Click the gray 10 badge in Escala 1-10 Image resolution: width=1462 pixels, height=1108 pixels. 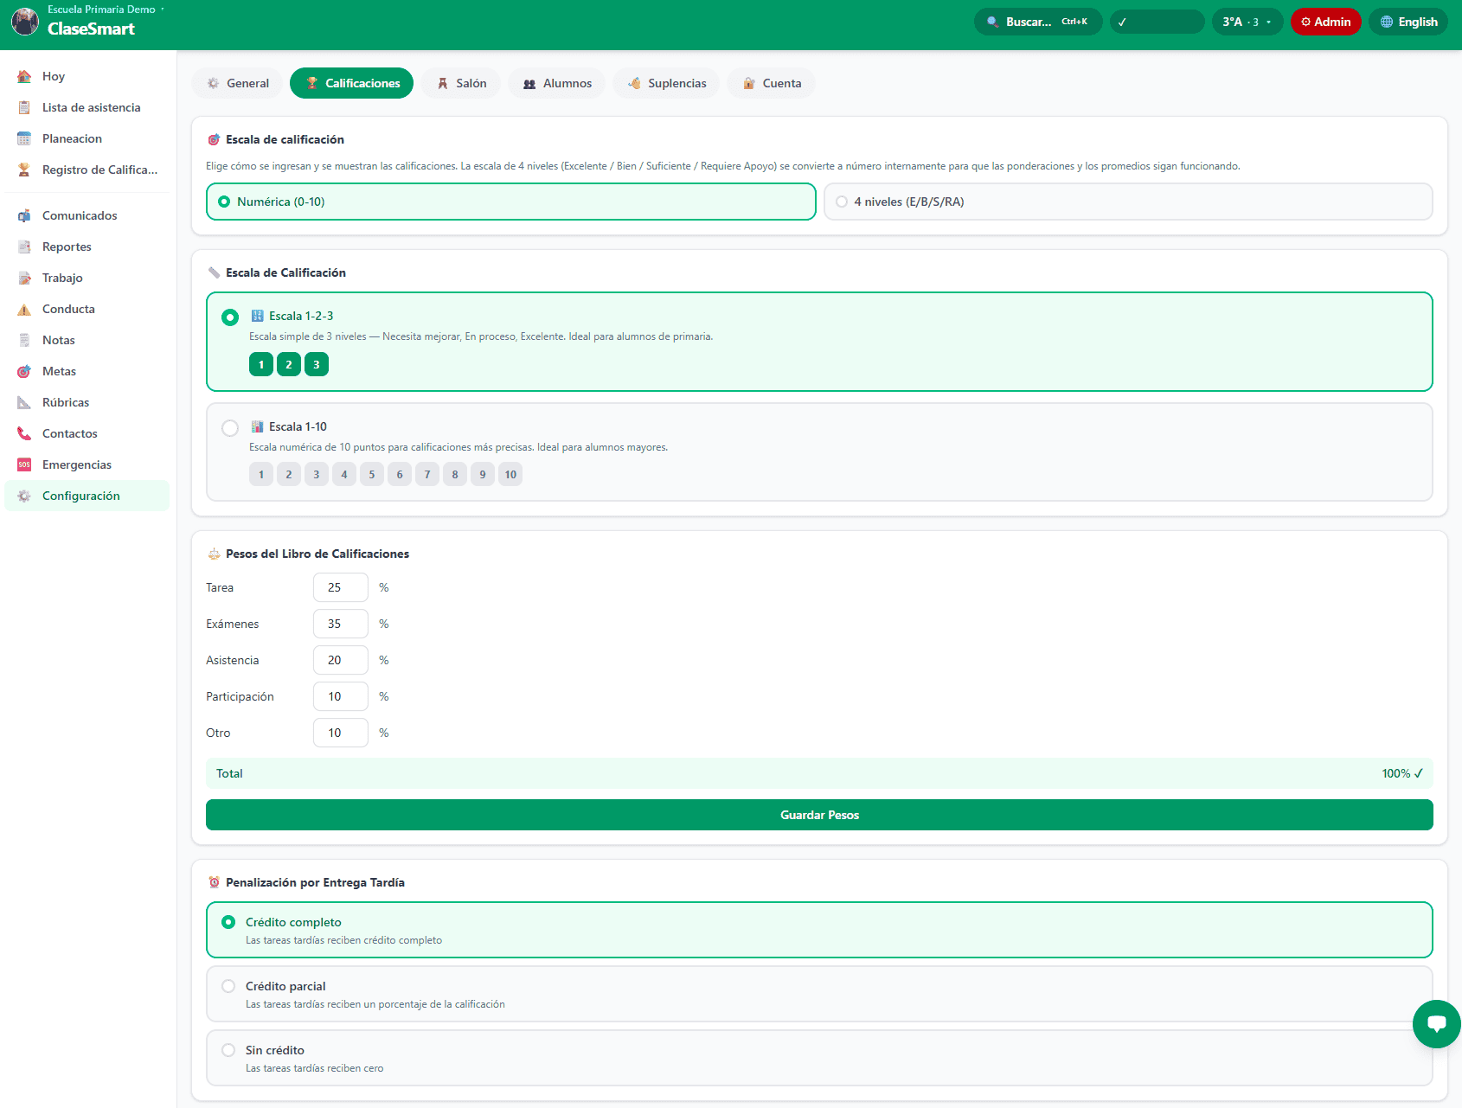(510, 474)
